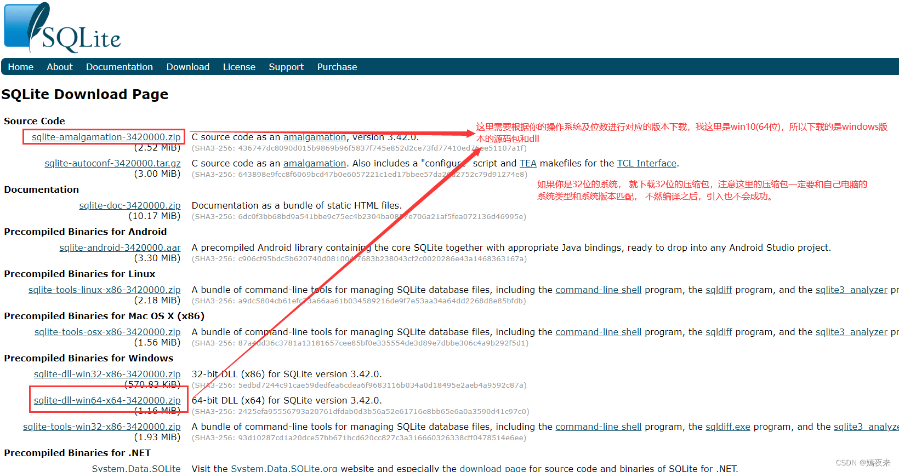Viewport: 899px width, 472px height.
Task: Click the (3.30 MiB) size text
Action: 157,258
